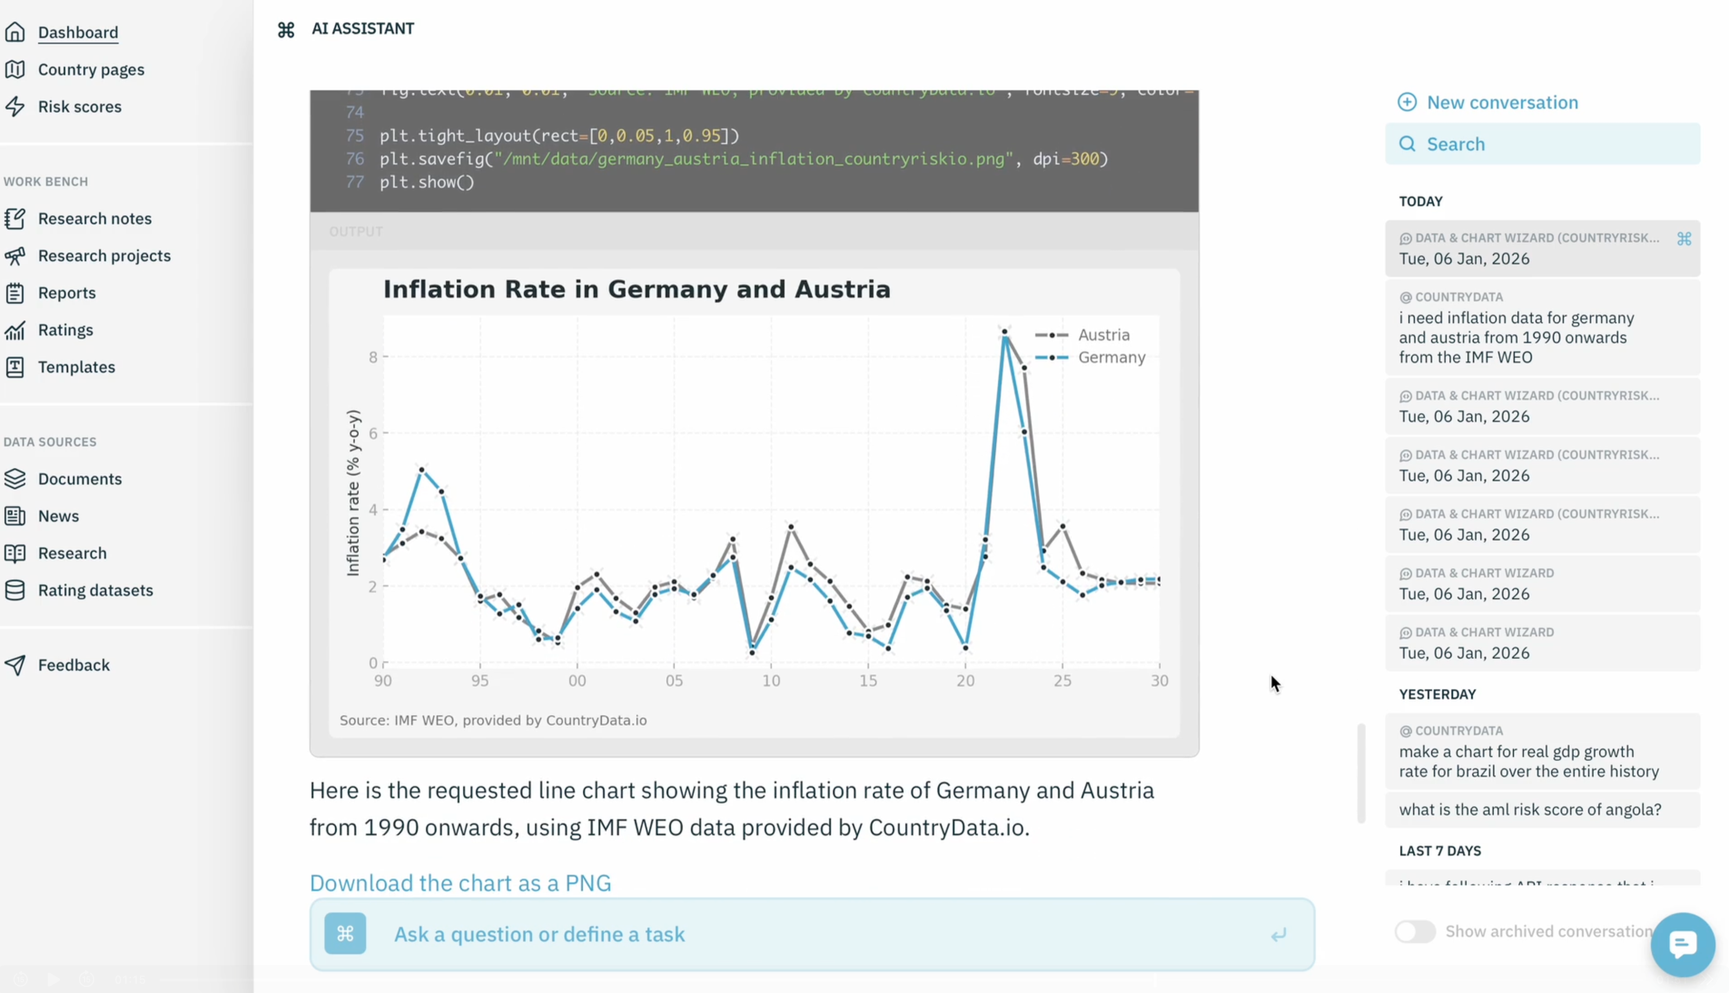
Task: Open the Documents layers icon
Action: [x=15, y=479]
